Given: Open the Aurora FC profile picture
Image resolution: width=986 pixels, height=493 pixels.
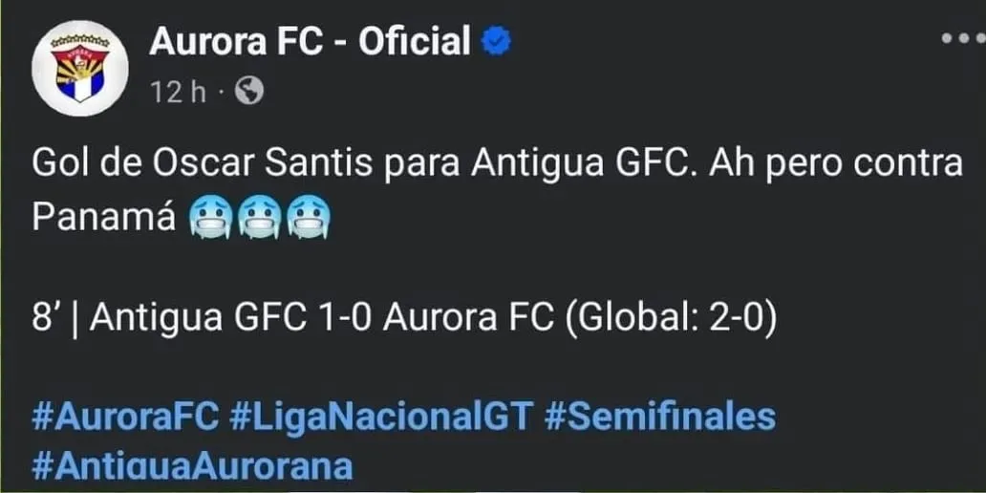Looking at the screenshot, I should tap(79, 68).
